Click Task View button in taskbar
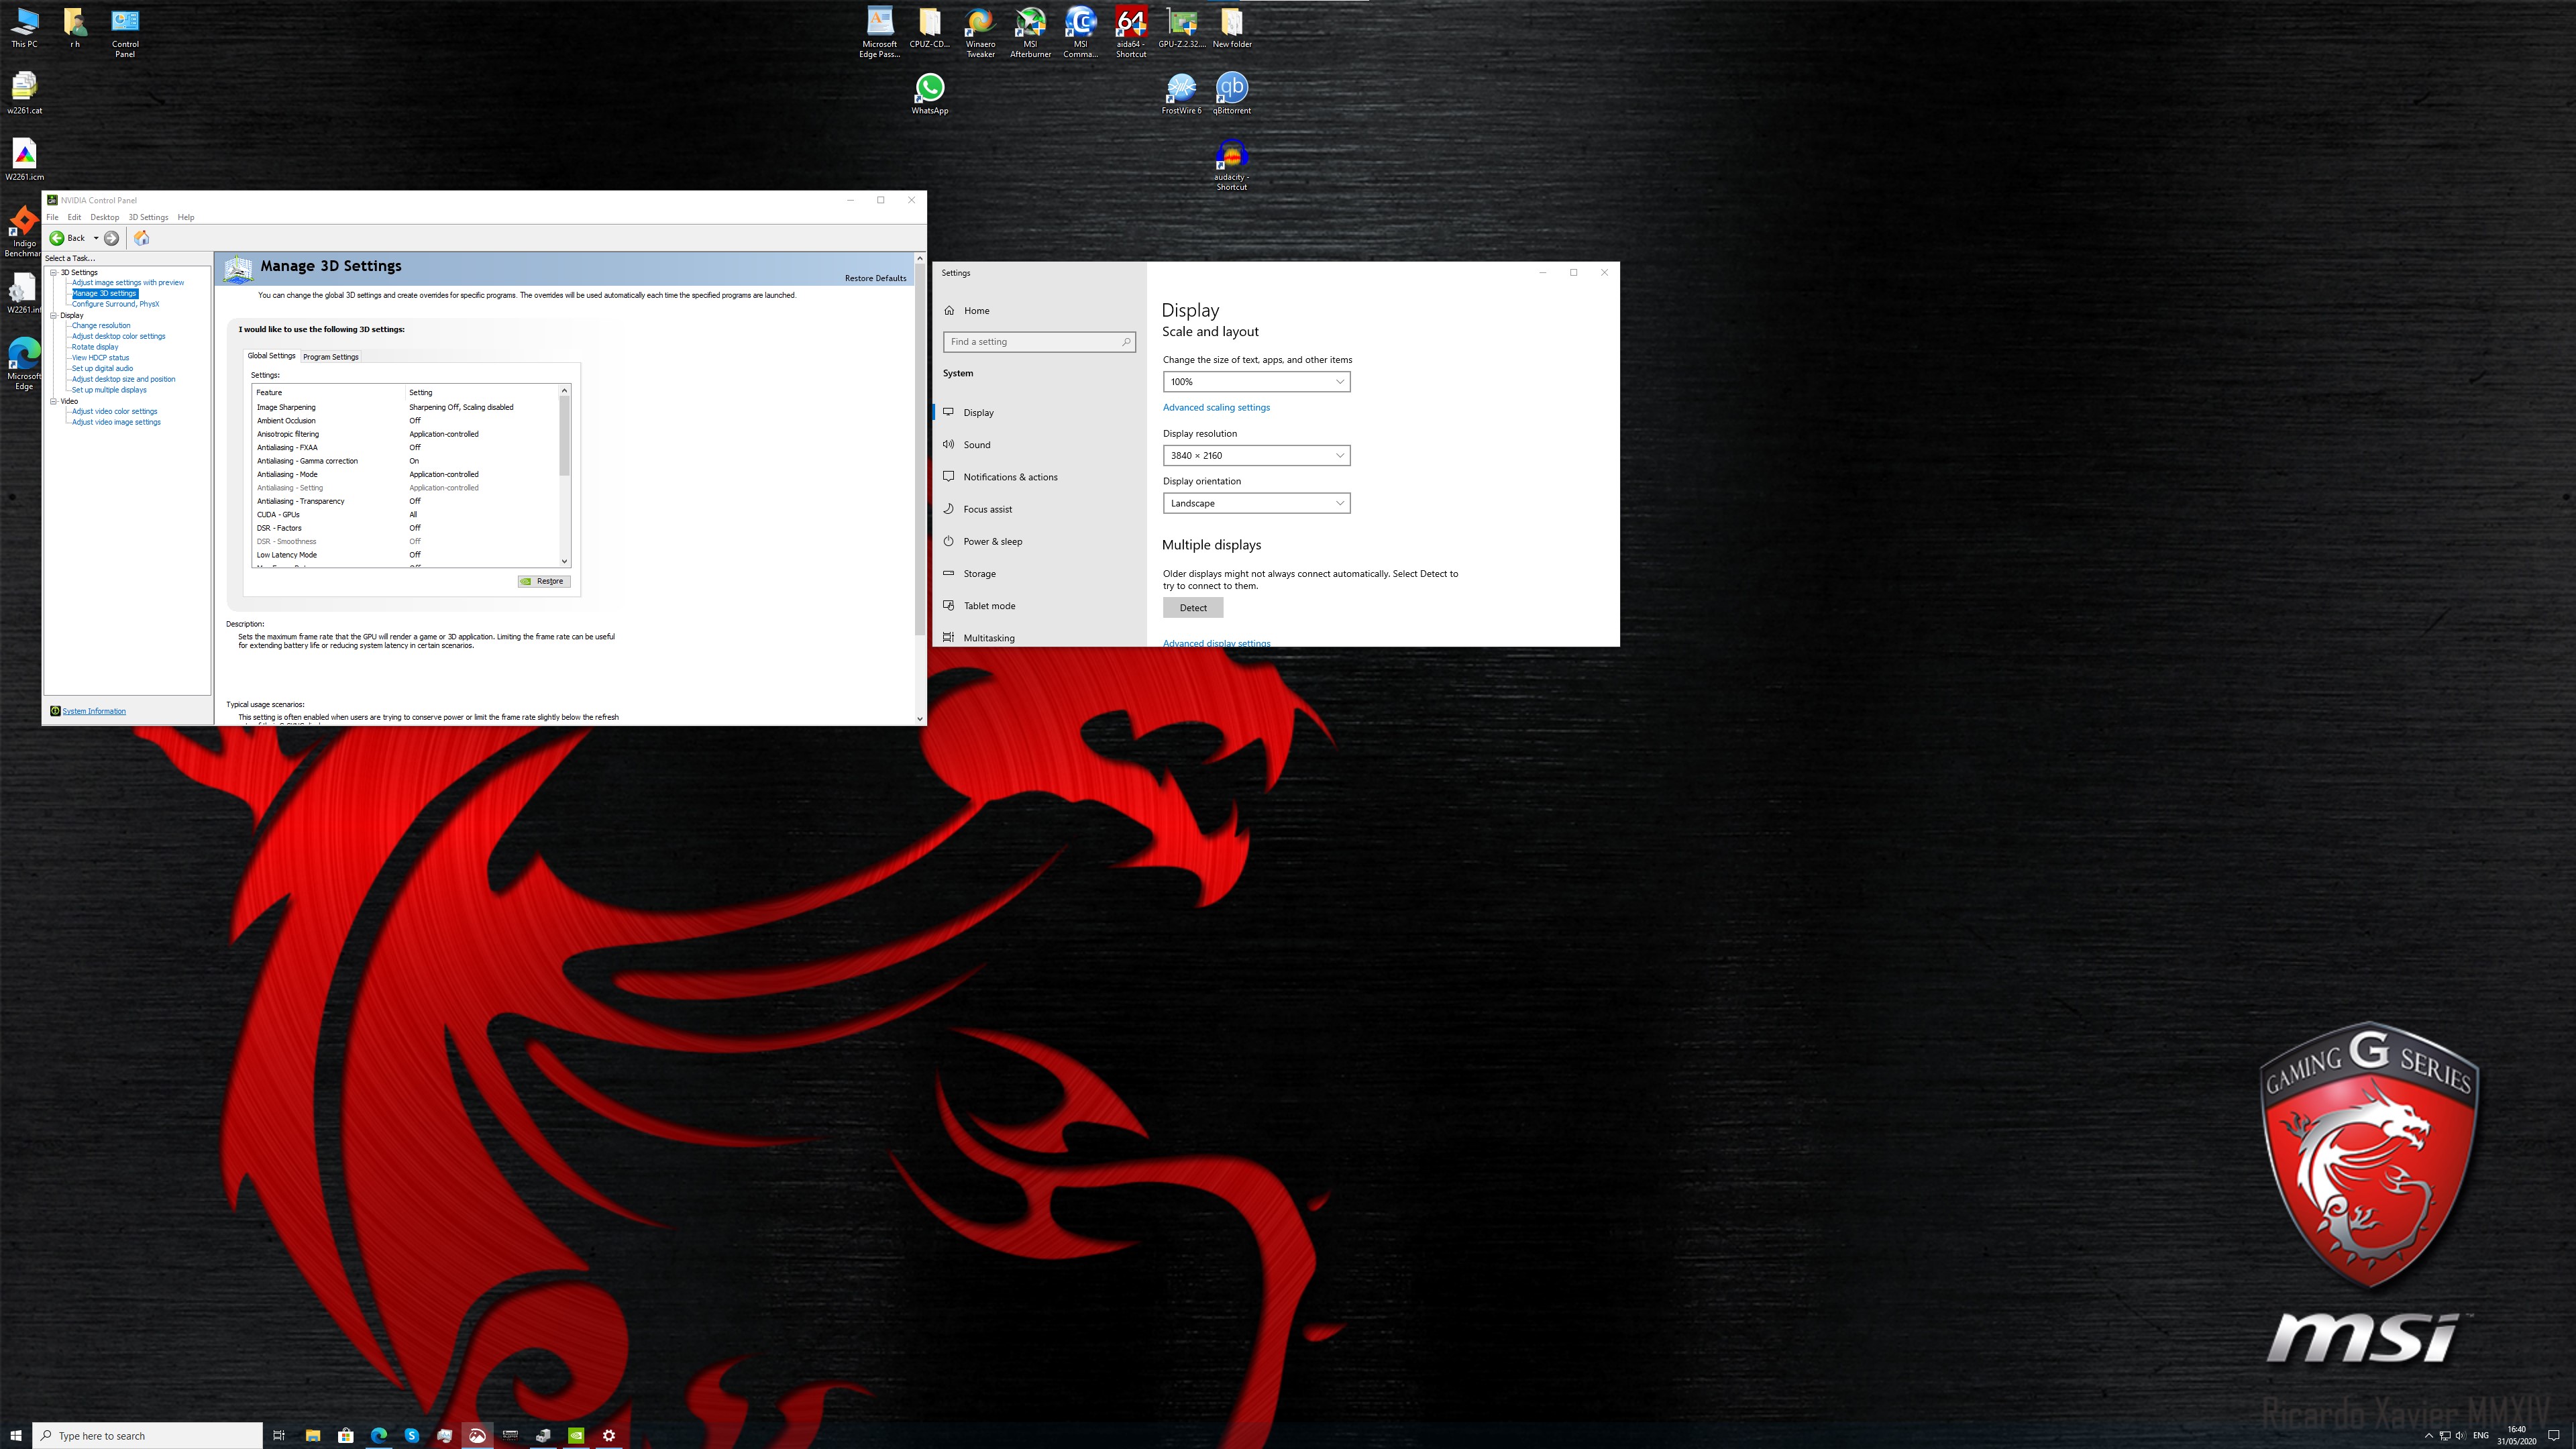Viewport: 2576px width, 1449px height. (279, 1435)
